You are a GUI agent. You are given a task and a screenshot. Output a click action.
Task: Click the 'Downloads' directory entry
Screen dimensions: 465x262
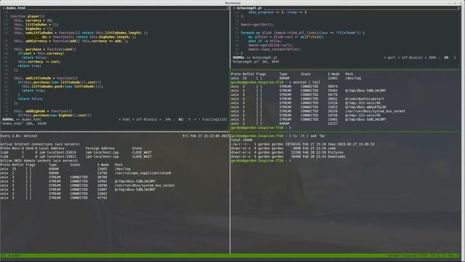(336, 156)
